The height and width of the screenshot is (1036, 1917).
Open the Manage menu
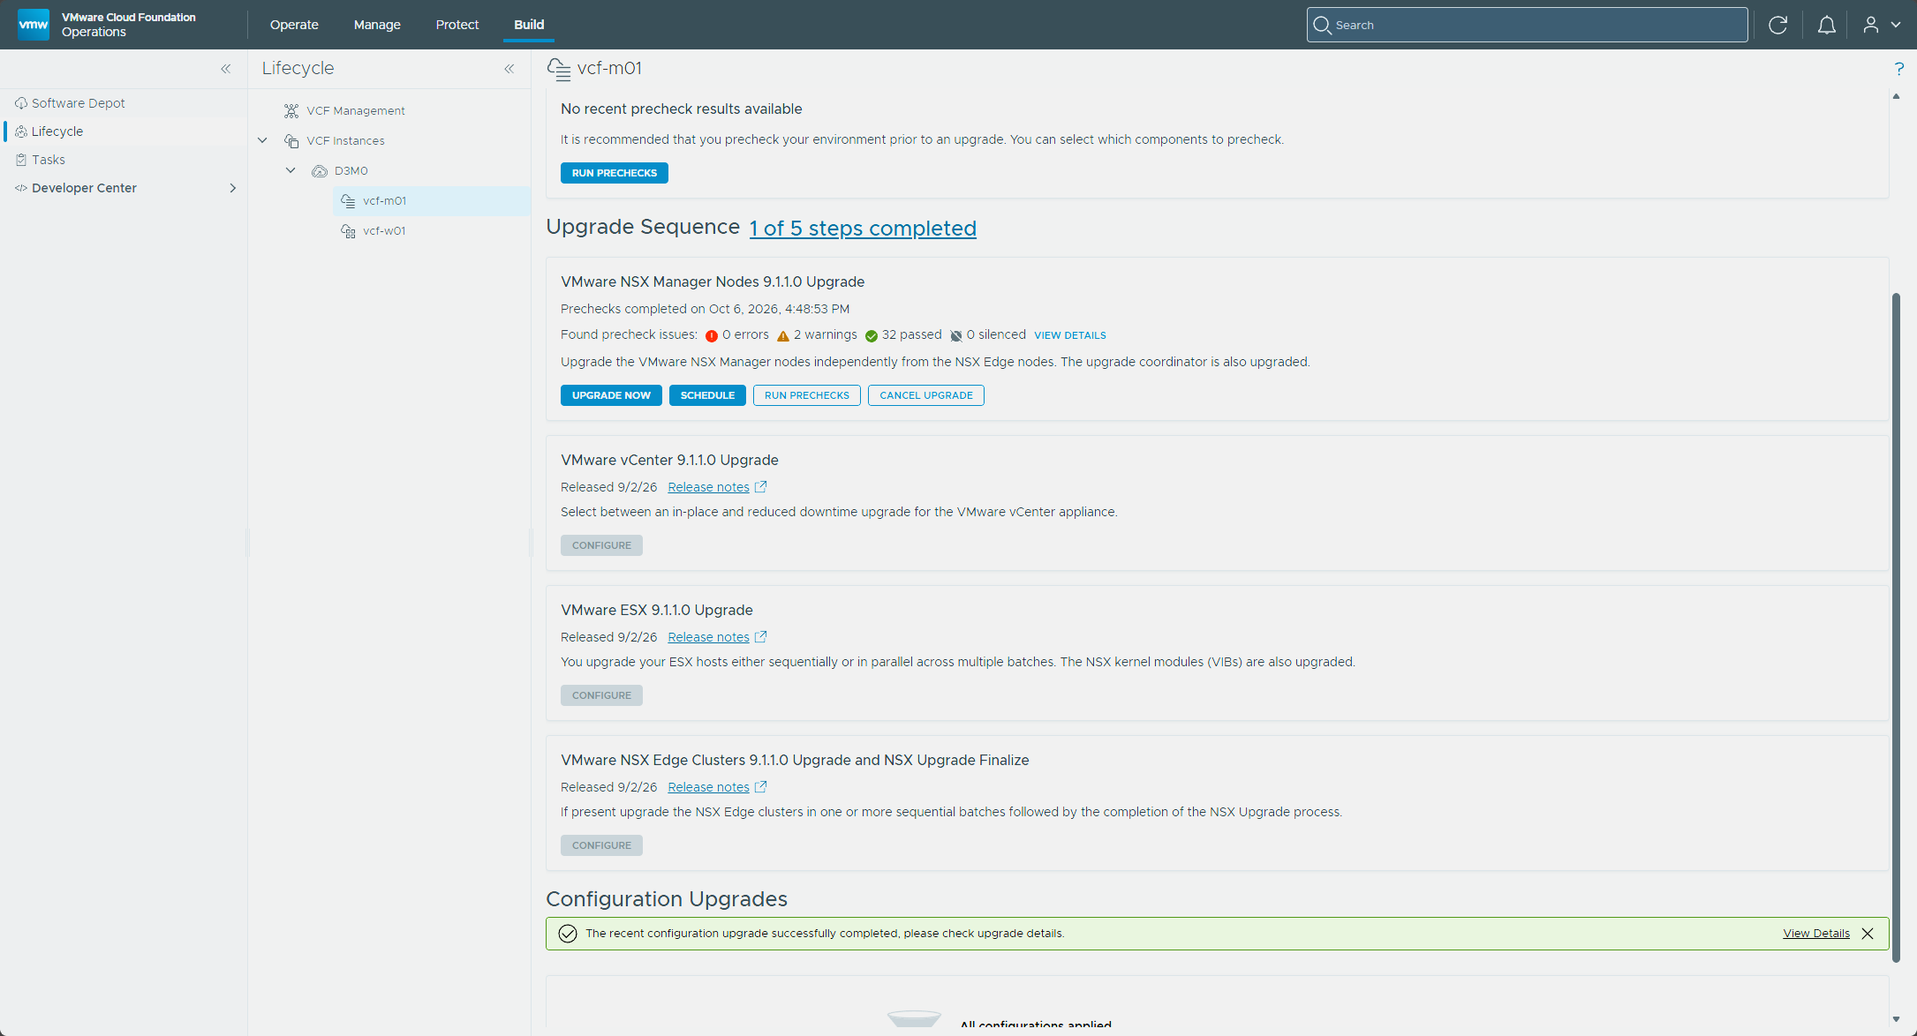(x=377, y=25)
